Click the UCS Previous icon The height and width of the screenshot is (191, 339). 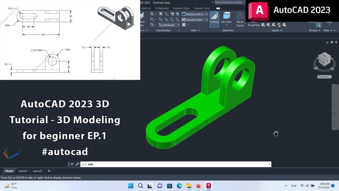[x=160, y=19]
